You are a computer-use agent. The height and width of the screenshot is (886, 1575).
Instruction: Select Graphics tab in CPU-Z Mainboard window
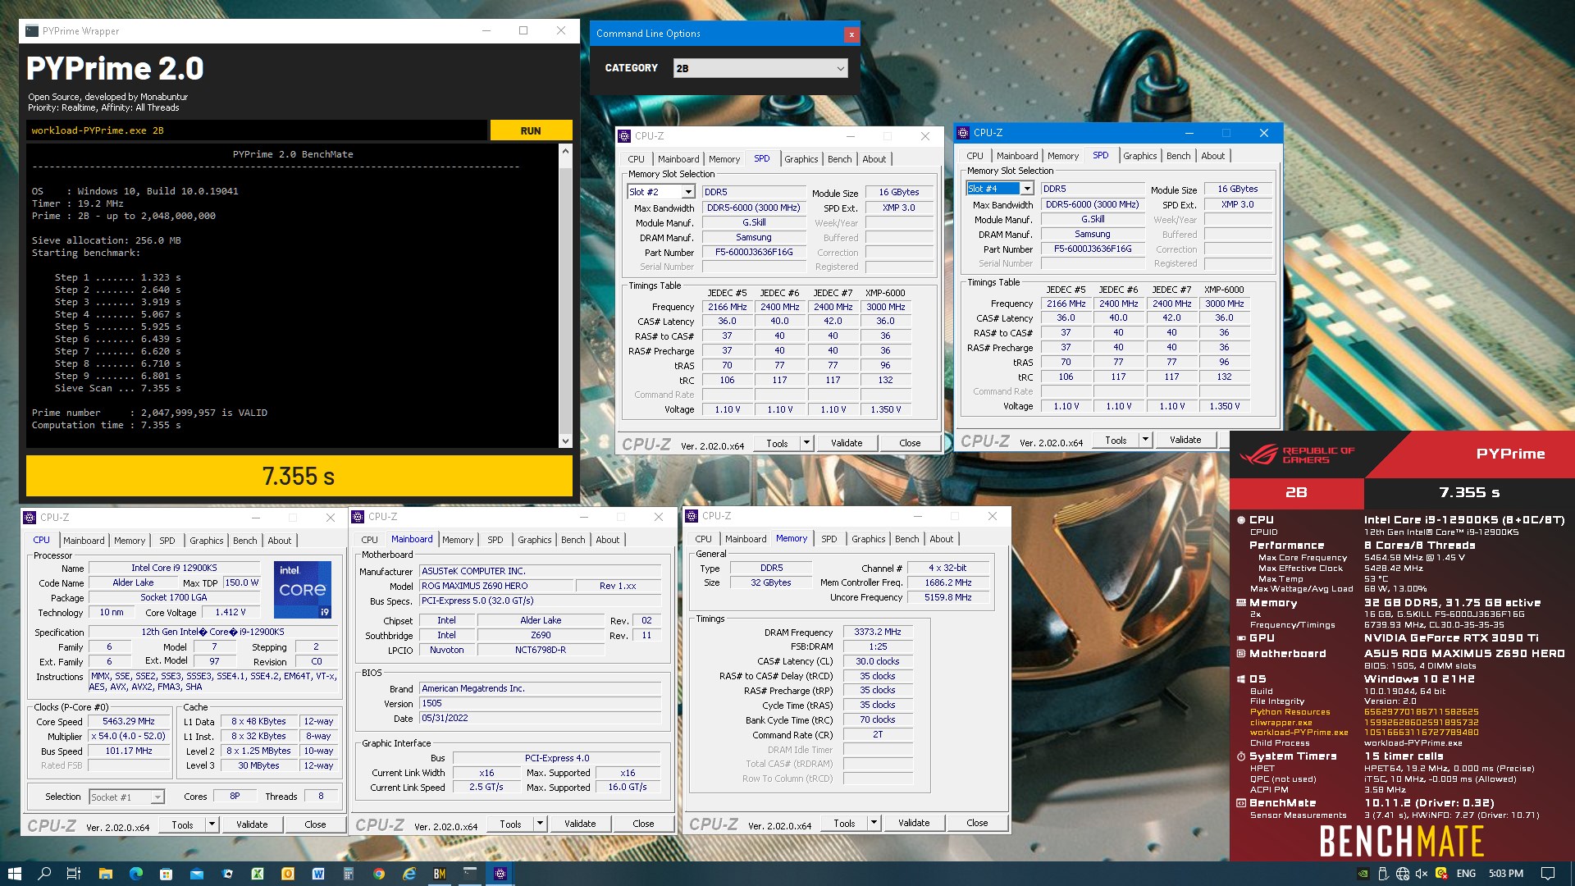pos(535,540)
